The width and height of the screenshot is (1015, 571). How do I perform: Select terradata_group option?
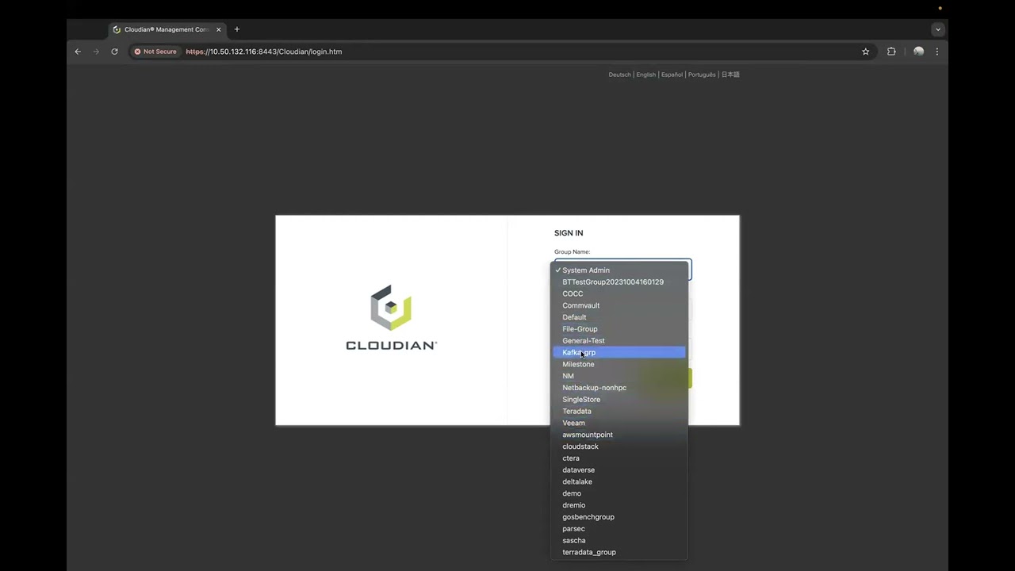(619, 552)
